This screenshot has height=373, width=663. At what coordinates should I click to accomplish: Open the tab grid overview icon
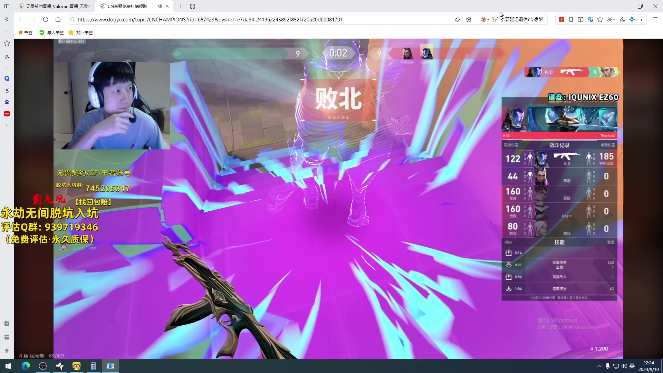193,6
